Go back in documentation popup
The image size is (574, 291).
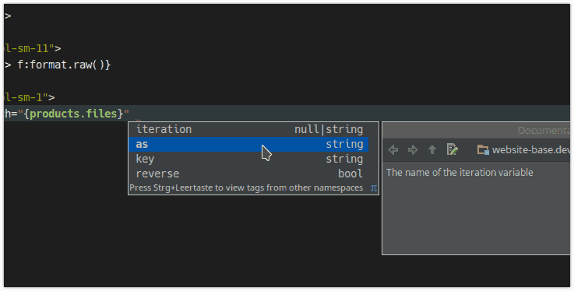[393, 150]
